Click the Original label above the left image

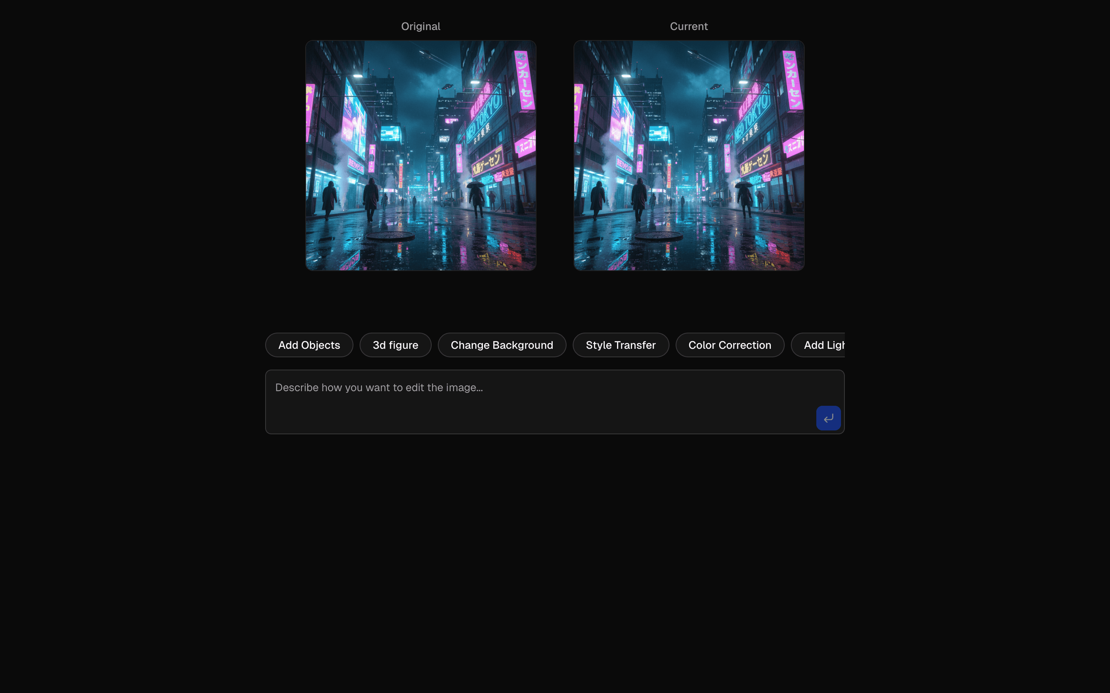point(420,26)
